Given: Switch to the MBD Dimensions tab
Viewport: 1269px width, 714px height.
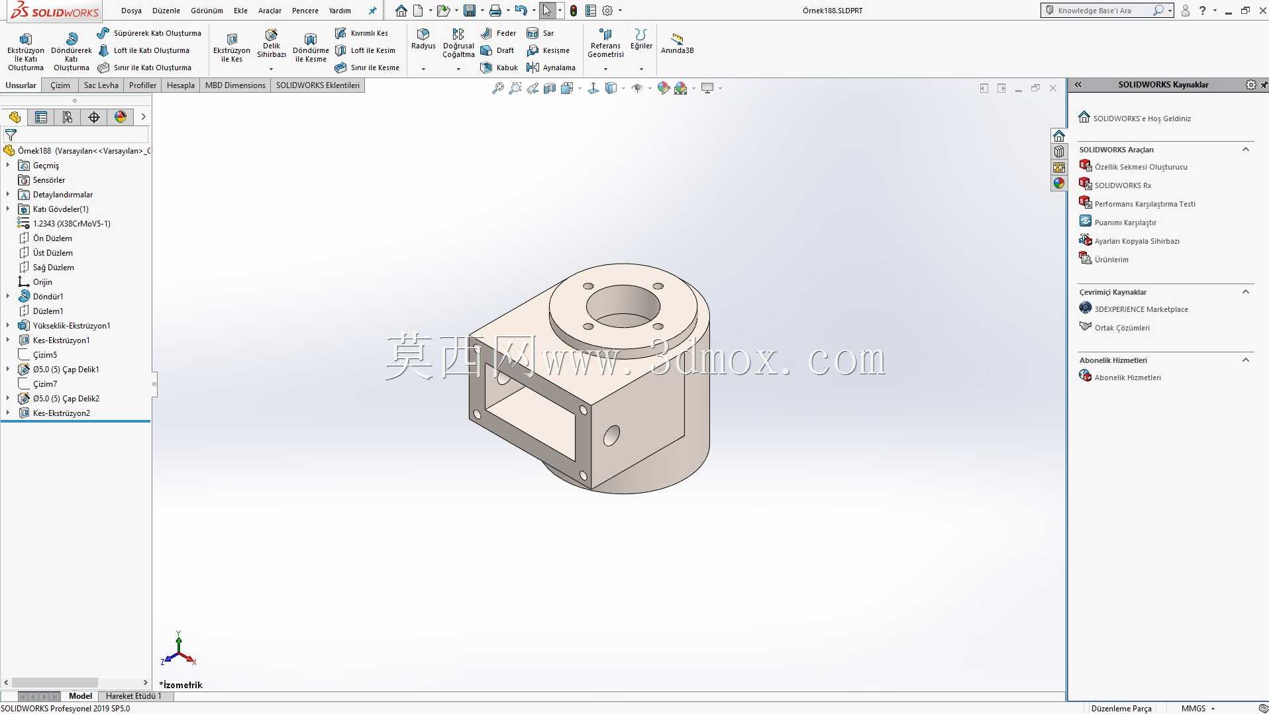Looking at the screenshot, I should [235, 85].
